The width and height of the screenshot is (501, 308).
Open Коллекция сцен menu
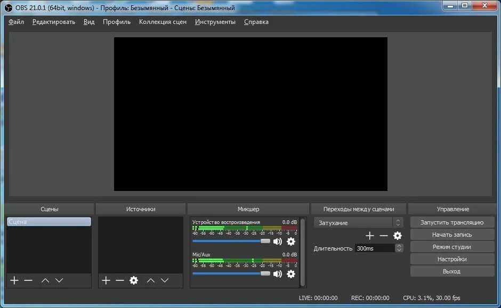(163, 22)
